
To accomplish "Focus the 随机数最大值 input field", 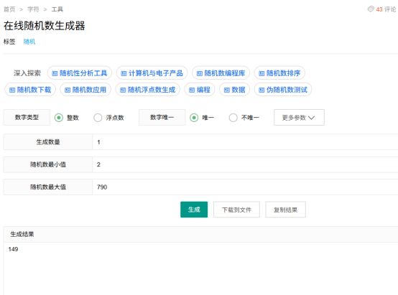I will (x=245, y=187).
